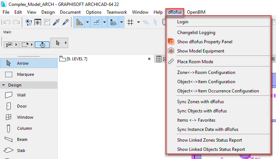Open dropdown arrow beside guide lines button
The width and height of the screenshot is (276, 159).
pyautogui.click(x=87, y=22)
